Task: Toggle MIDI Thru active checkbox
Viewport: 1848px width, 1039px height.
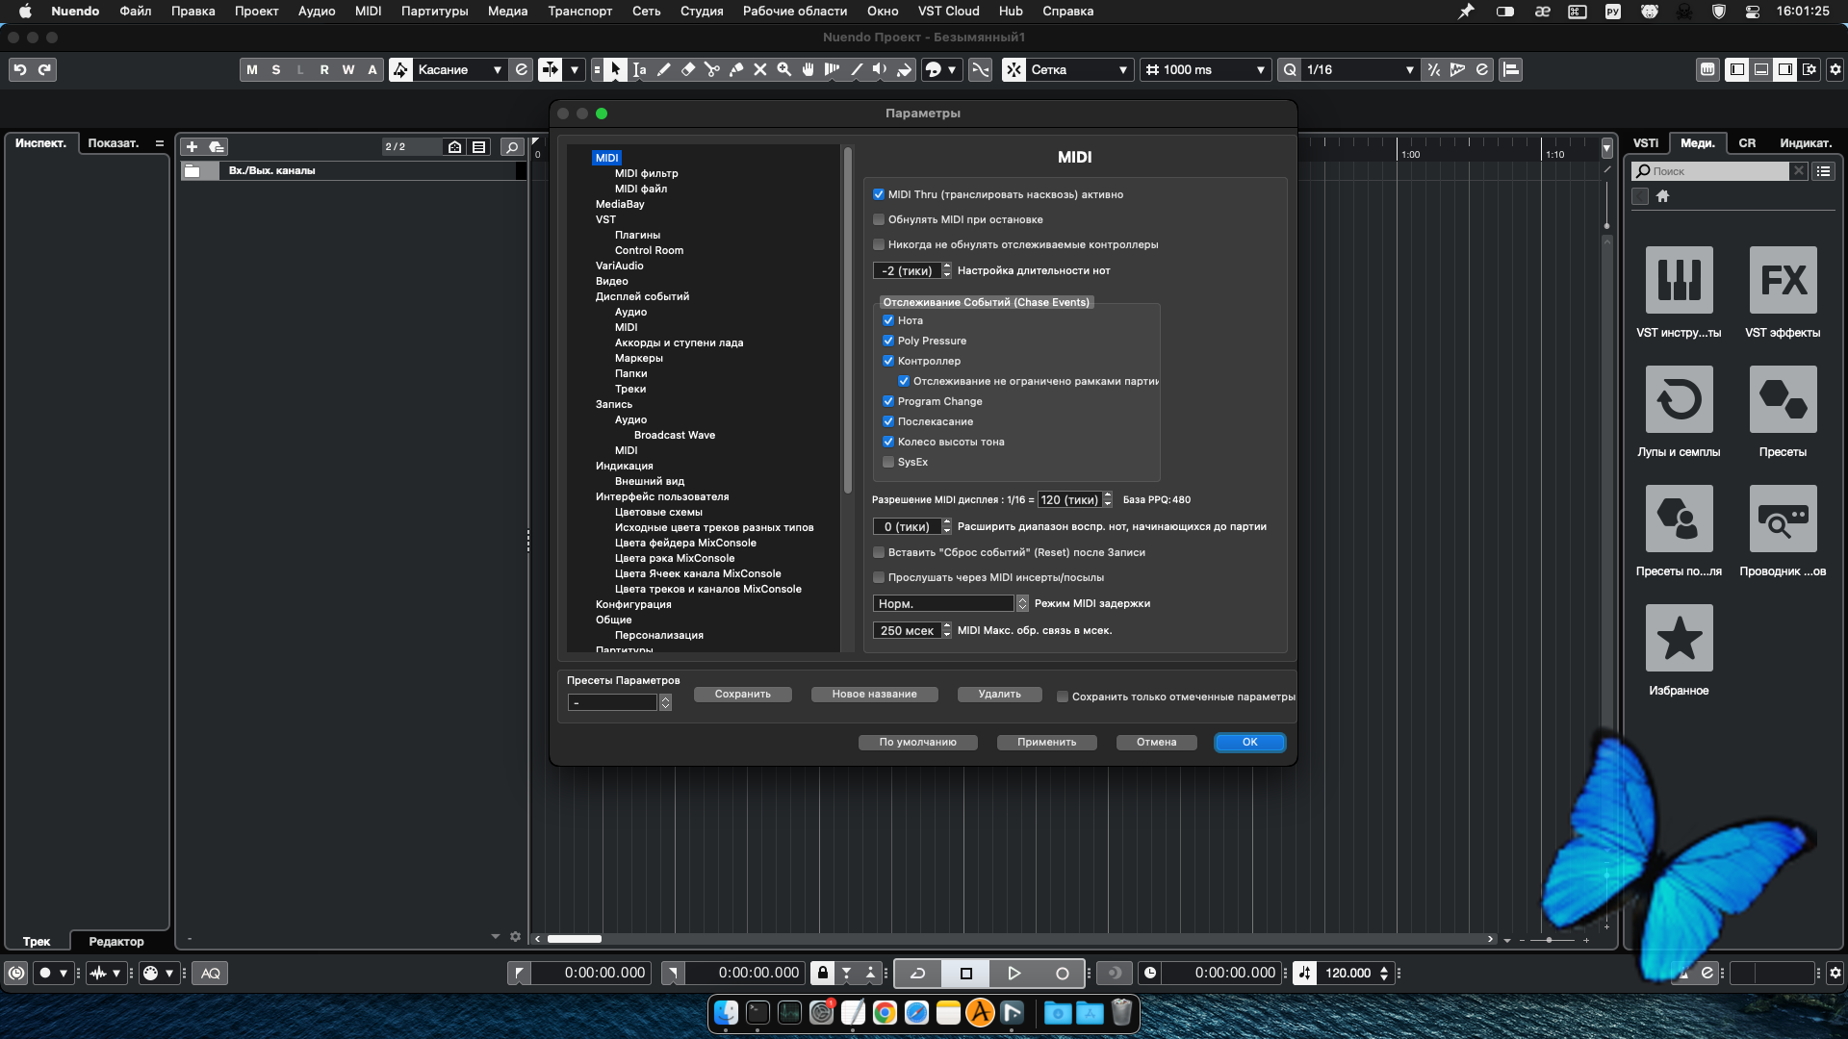Action: tap(879, 194)
